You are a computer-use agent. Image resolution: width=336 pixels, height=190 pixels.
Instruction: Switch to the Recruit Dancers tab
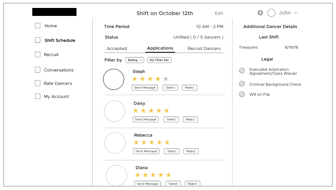tap(204, 49)
